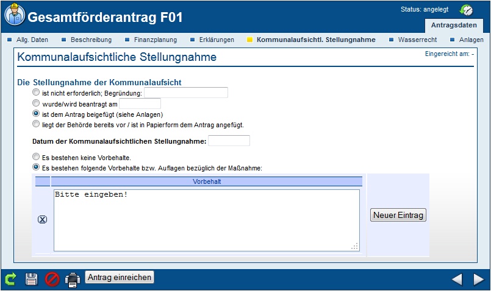
Task: Click the 'Die Stellungnahme der Kommunalaufsicht' heading
Action: [x=99, y=83]
